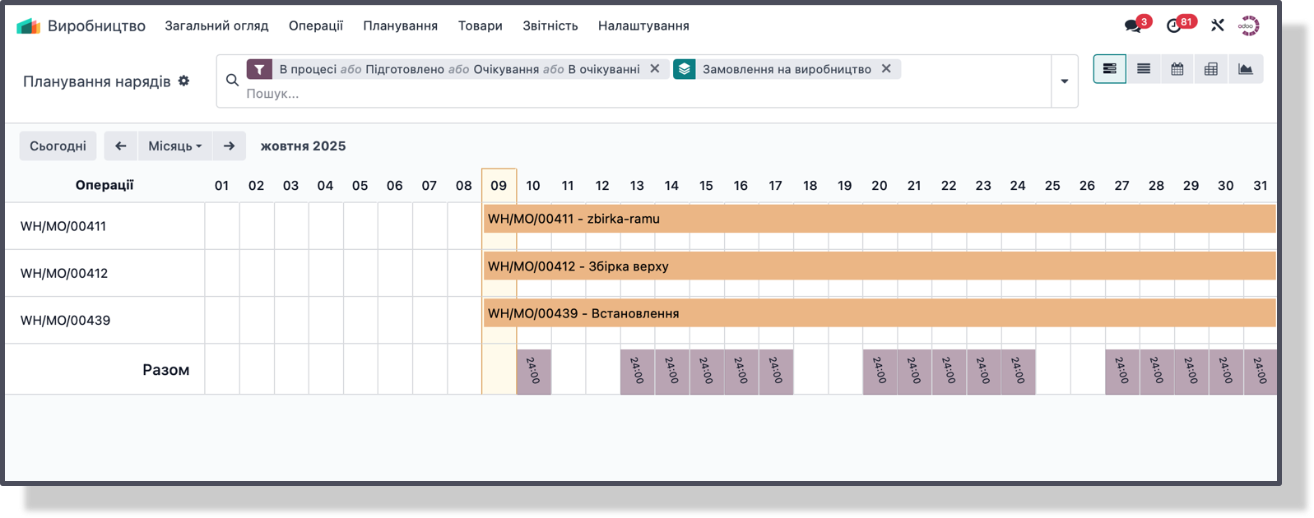This screenshot has width=1314, height=518.
Task: Open activities clock icon with 81 badge
Action: pyautogui.click(x=1174, y=25)
